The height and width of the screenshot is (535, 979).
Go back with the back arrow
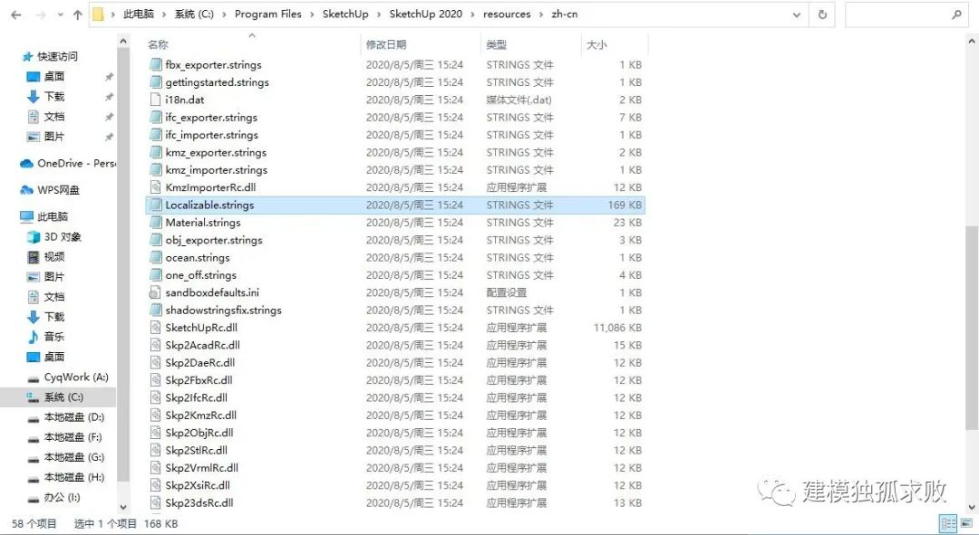coord(16,15)
